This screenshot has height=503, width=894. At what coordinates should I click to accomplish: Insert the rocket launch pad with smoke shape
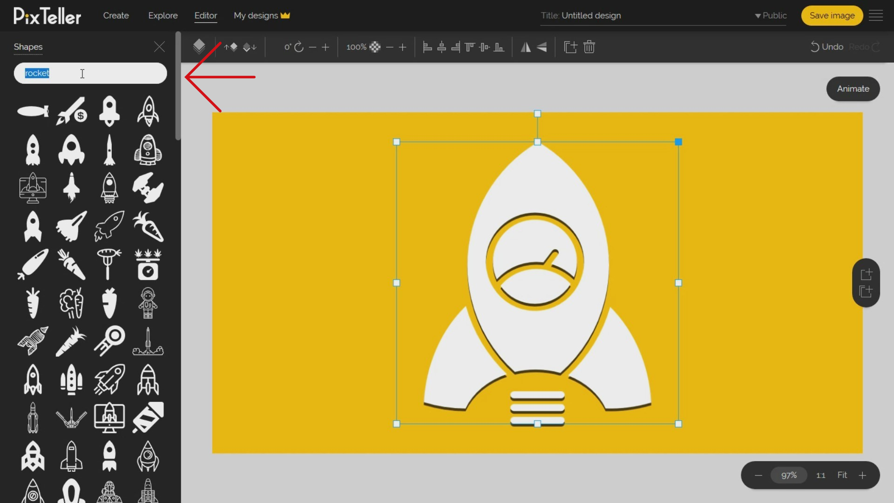pyautogui.click(x=148, y=340)
